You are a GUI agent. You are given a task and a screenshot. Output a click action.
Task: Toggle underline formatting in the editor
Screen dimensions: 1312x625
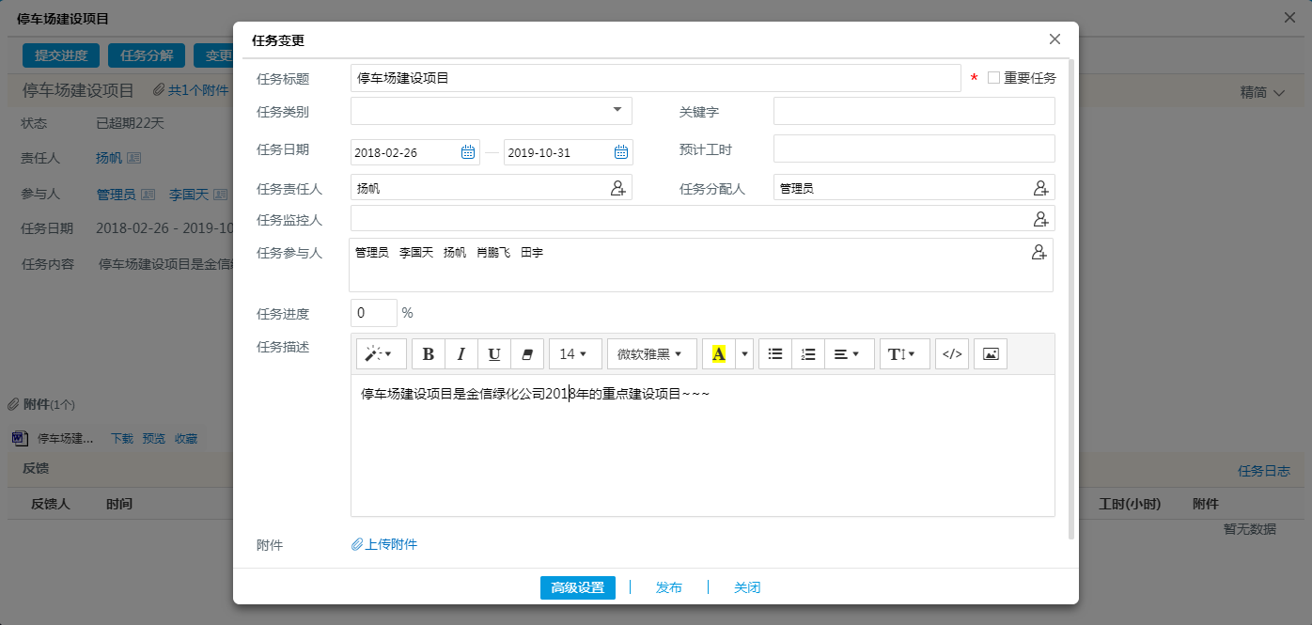tap(493, 352)
